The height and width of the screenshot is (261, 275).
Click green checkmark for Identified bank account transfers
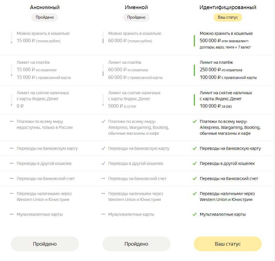pos(194,179)
